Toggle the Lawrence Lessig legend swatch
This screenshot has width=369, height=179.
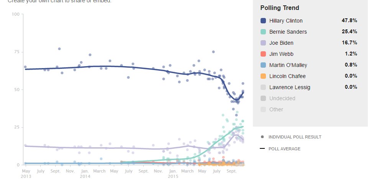[x=263, y=87]
